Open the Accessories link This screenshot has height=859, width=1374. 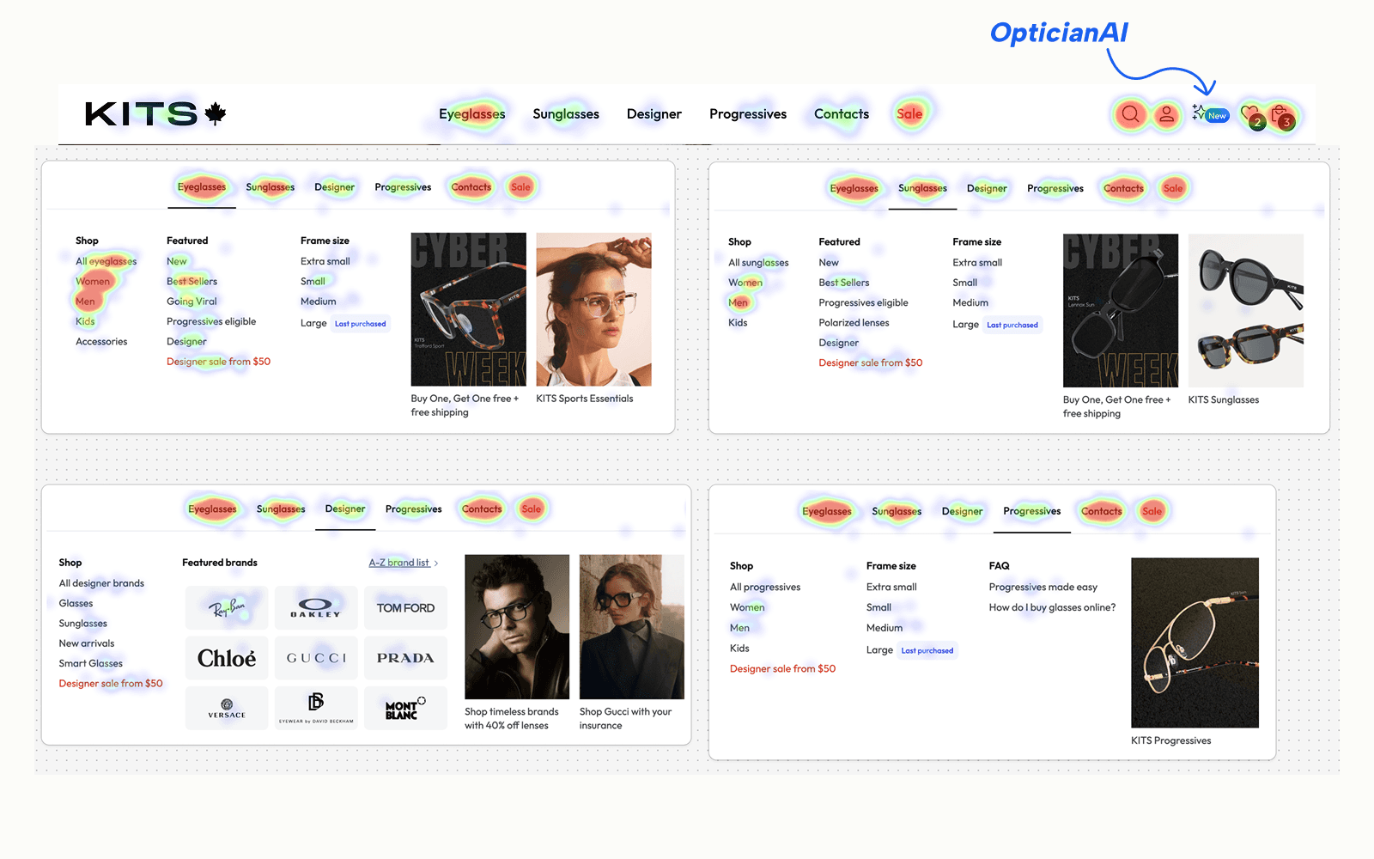coord(101,342)
